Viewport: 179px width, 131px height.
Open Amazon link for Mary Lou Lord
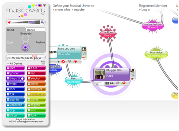click(84, 49)
